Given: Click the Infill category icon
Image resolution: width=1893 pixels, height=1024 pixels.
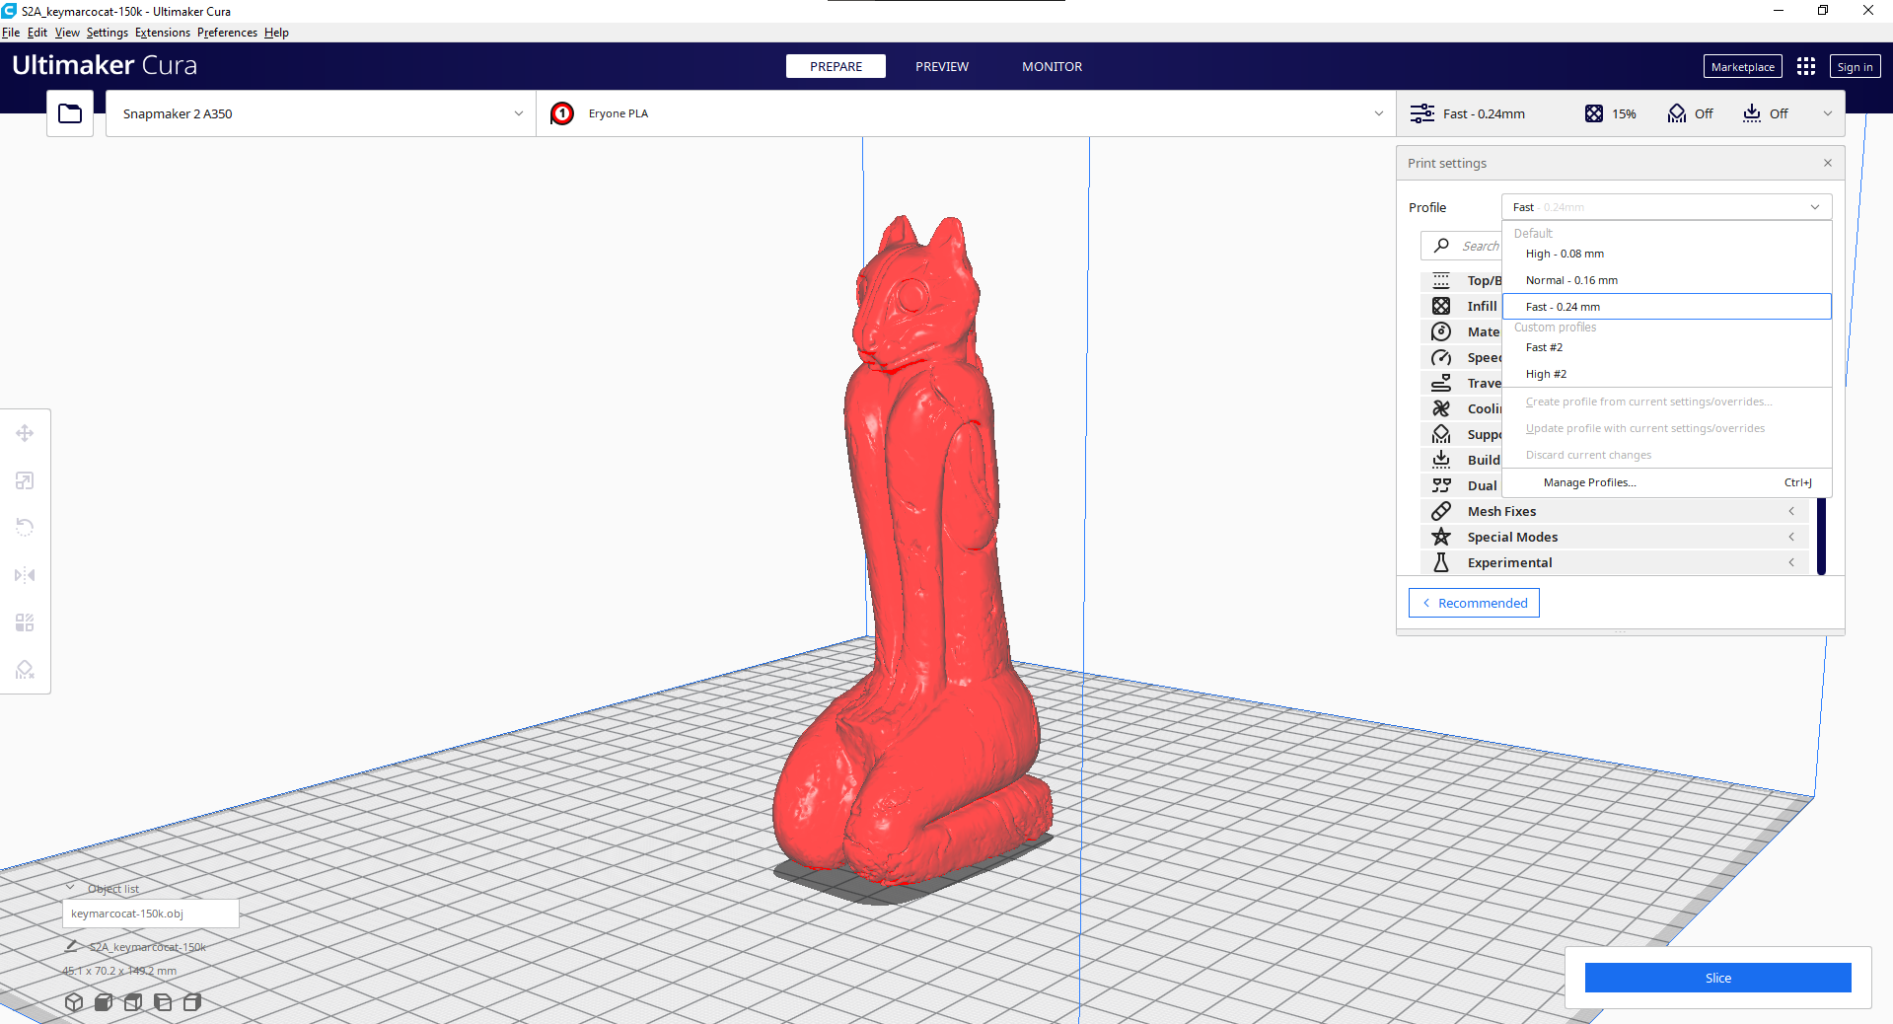Looking at the screenshot, I should coord(1441,306).
